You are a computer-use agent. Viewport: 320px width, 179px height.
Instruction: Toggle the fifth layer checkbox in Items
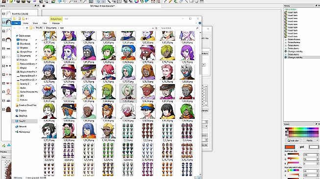coord(3,48)
